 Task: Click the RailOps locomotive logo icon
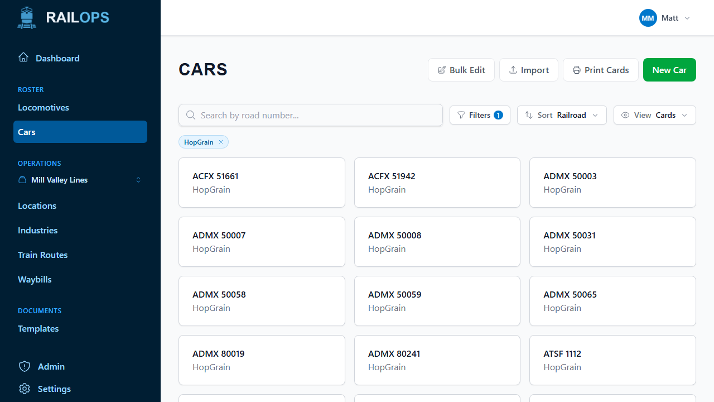27,18
